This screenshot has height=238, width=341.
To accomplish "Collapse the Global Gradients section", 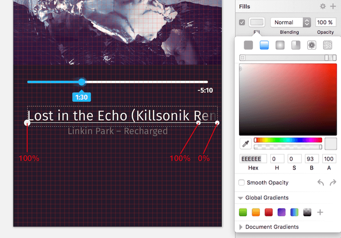I will pos(240,198).
